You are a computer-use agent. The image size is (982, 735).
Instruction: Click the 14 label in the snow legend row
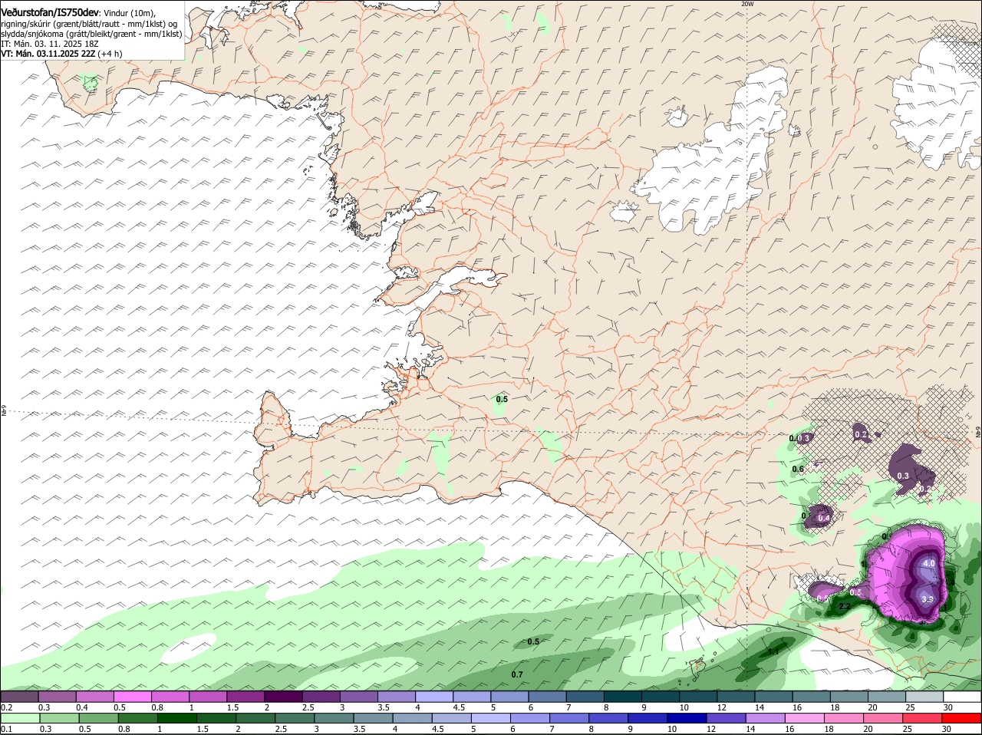pos(759,707)
